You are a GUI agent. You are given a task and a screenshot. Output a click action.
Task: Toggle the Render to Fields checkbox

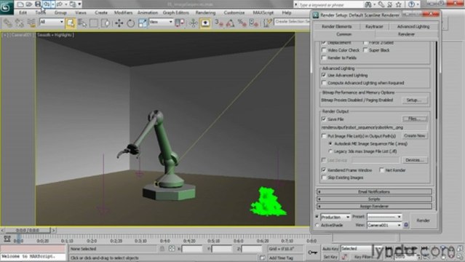pos(324,58)
